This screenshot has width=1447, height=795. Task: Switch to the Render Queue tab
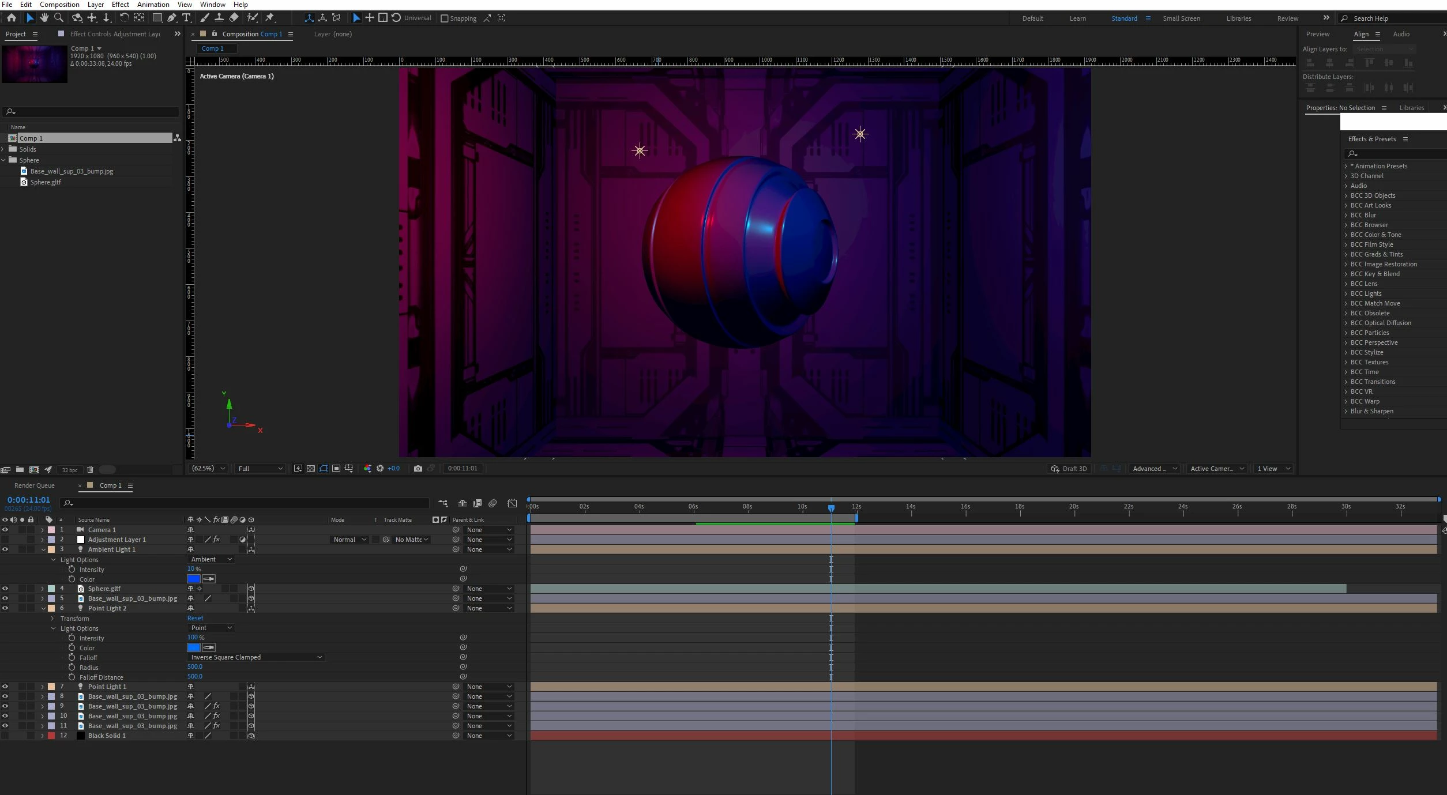(34, 485)
